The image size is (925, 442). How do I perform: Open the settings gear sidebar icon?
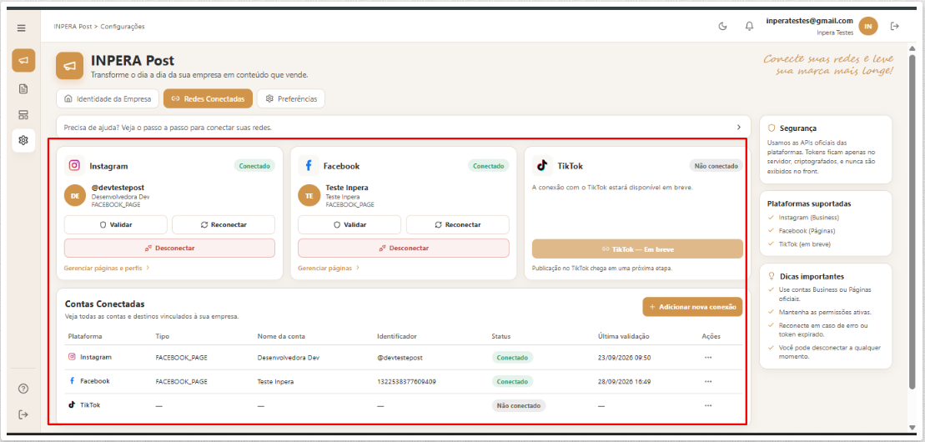(x=23, y=140)
